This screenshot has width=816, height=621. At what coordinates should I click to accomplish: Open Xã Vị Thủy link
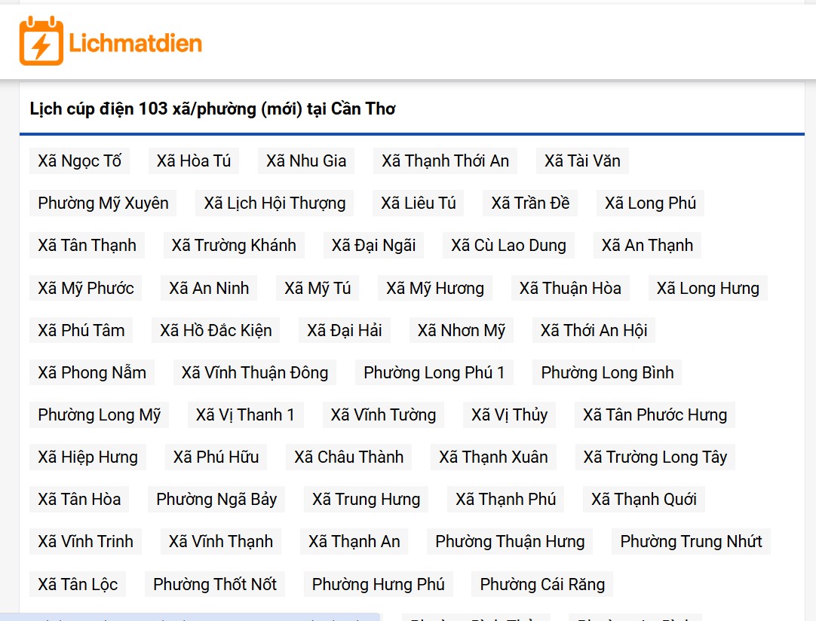510,415
